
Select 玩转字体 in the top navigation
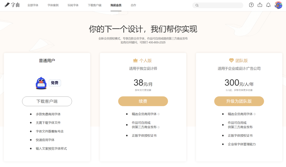(x=73, y=5)
